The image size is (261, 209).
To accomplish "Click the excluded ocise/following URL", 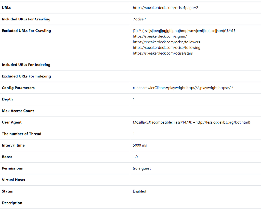I will [x=166, y=48].
